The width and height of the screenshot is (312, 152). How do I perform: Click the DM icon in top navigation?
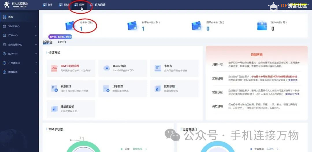[61, 5]
